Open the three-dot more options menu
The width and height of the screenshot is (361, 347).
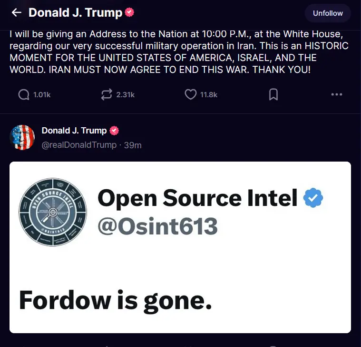(336, 95)
